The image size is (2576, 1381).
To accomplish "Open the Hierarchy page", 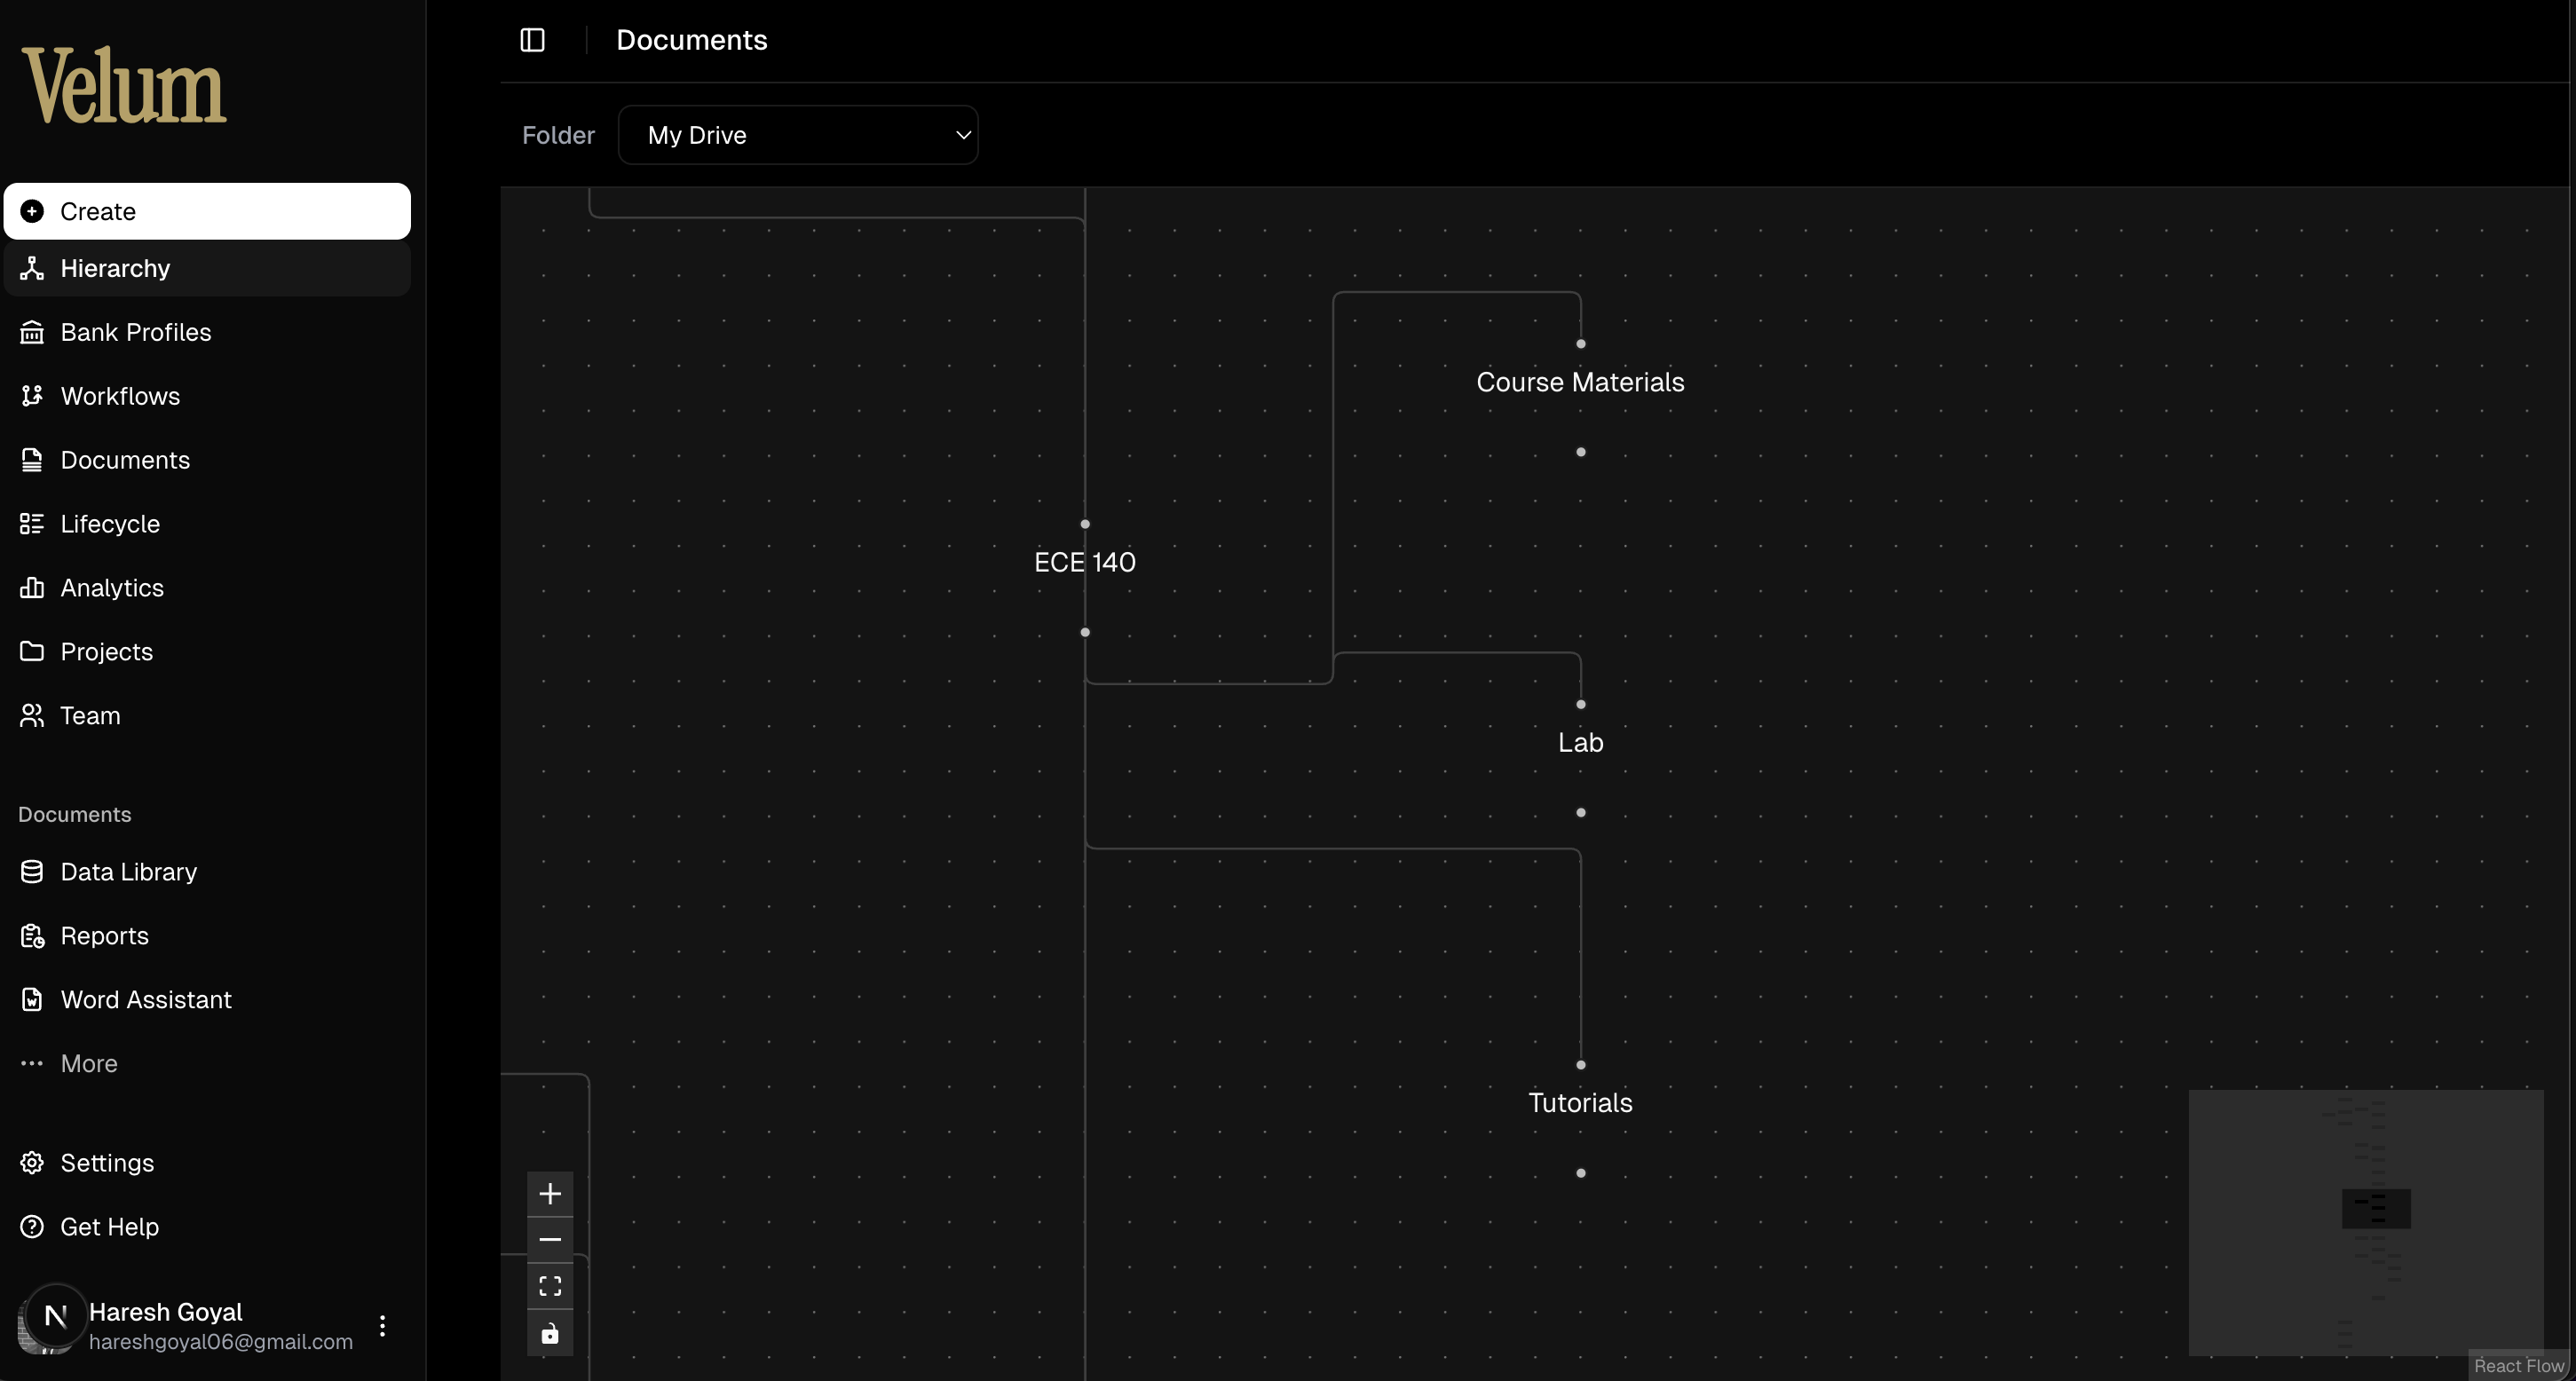I will tap(115, 268).
